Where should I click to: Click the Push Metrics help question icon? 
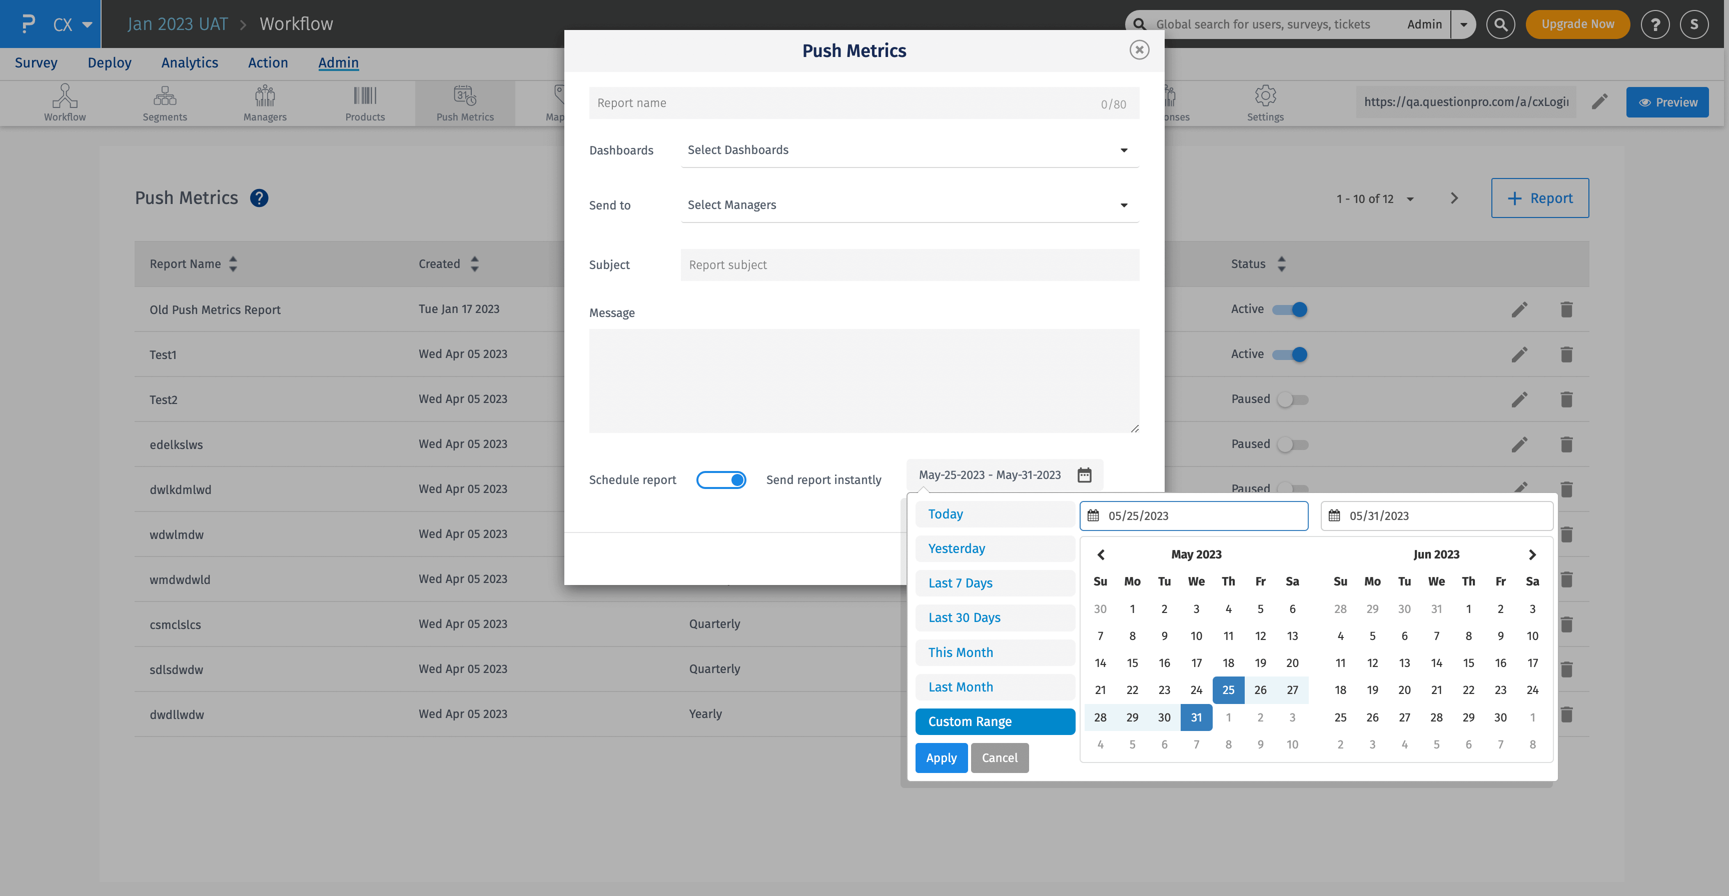coord(259,198)
